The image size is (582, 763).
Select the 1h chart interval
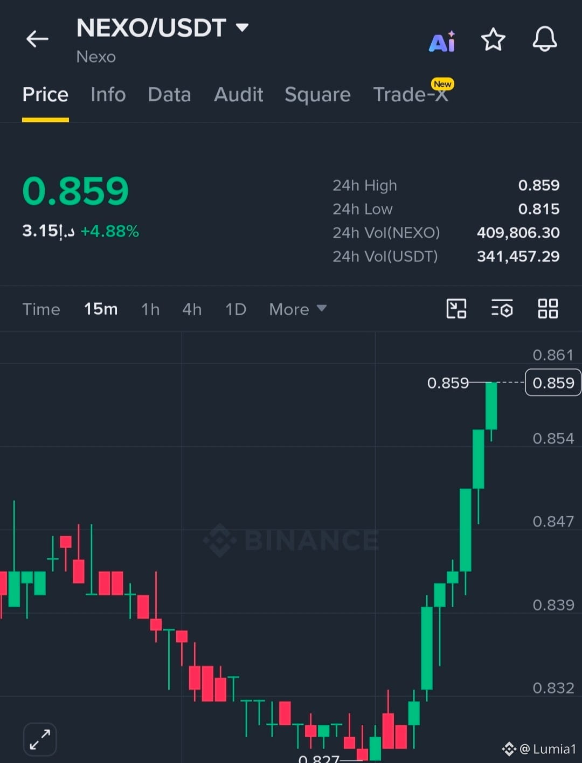(x=150, y=309)
